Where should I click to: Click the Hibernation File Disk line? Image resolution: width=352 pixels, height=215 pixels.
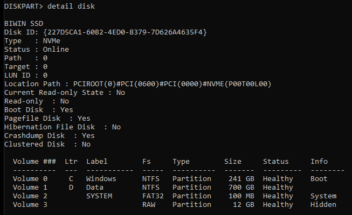(x=63, y=127)
